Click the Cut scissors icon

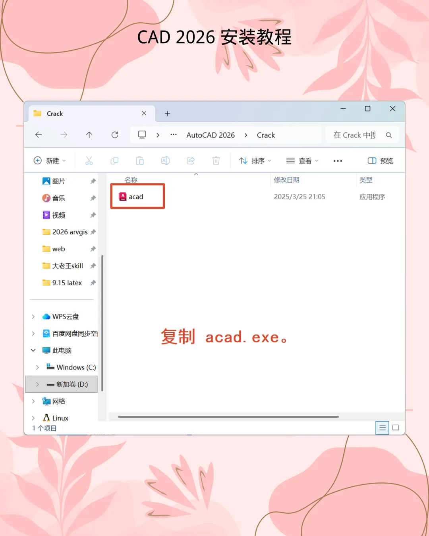click(x=89, y=161)
